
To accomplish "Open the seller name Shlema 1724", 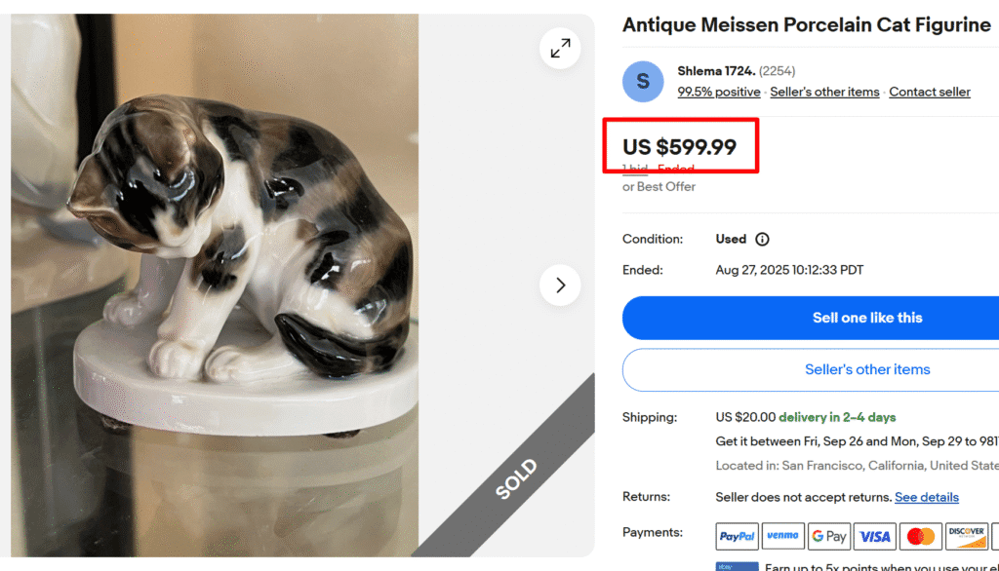I will [716, 71].
